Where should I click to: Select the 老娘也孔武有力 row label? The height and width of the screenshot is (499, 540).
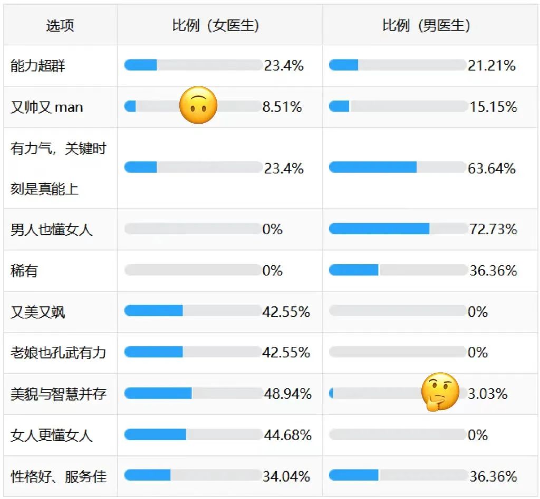point(59,353)
